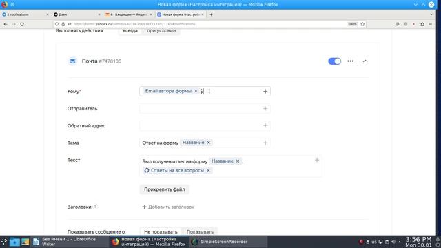Bookmark this page with the star icon

click(x=362, y=24)
